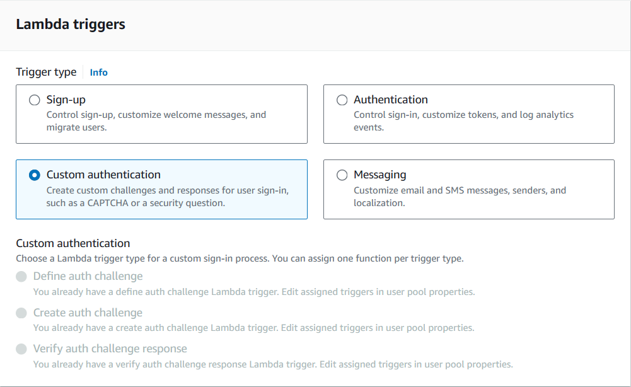Click the helper text under Define auth challenge
The width and height of the screenshot is (631, 387).
pos(253,292)
